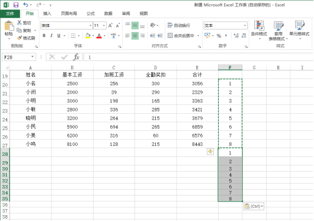Click the increase indent icon
The height and width of the screenshot is (221, 314).
pos(160,36)
